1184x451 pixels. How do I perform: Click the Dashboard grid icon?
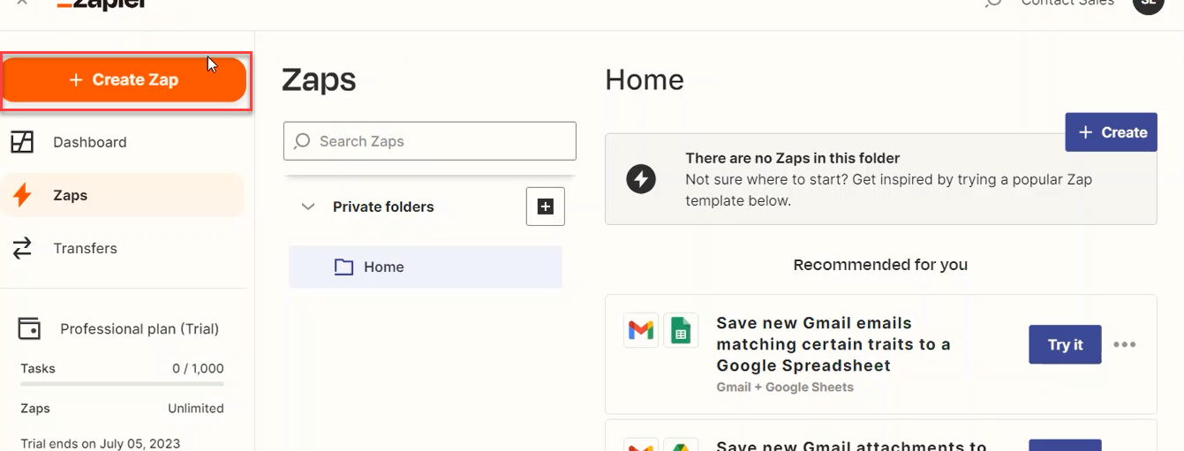click(22, 142)
